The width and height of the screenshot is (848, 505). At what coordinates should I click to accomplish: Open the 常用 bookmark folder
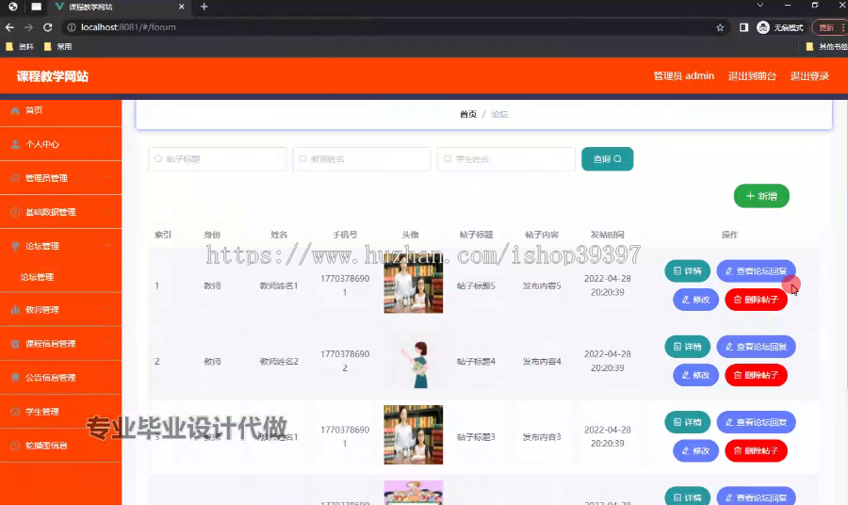(x=57, y=46)
